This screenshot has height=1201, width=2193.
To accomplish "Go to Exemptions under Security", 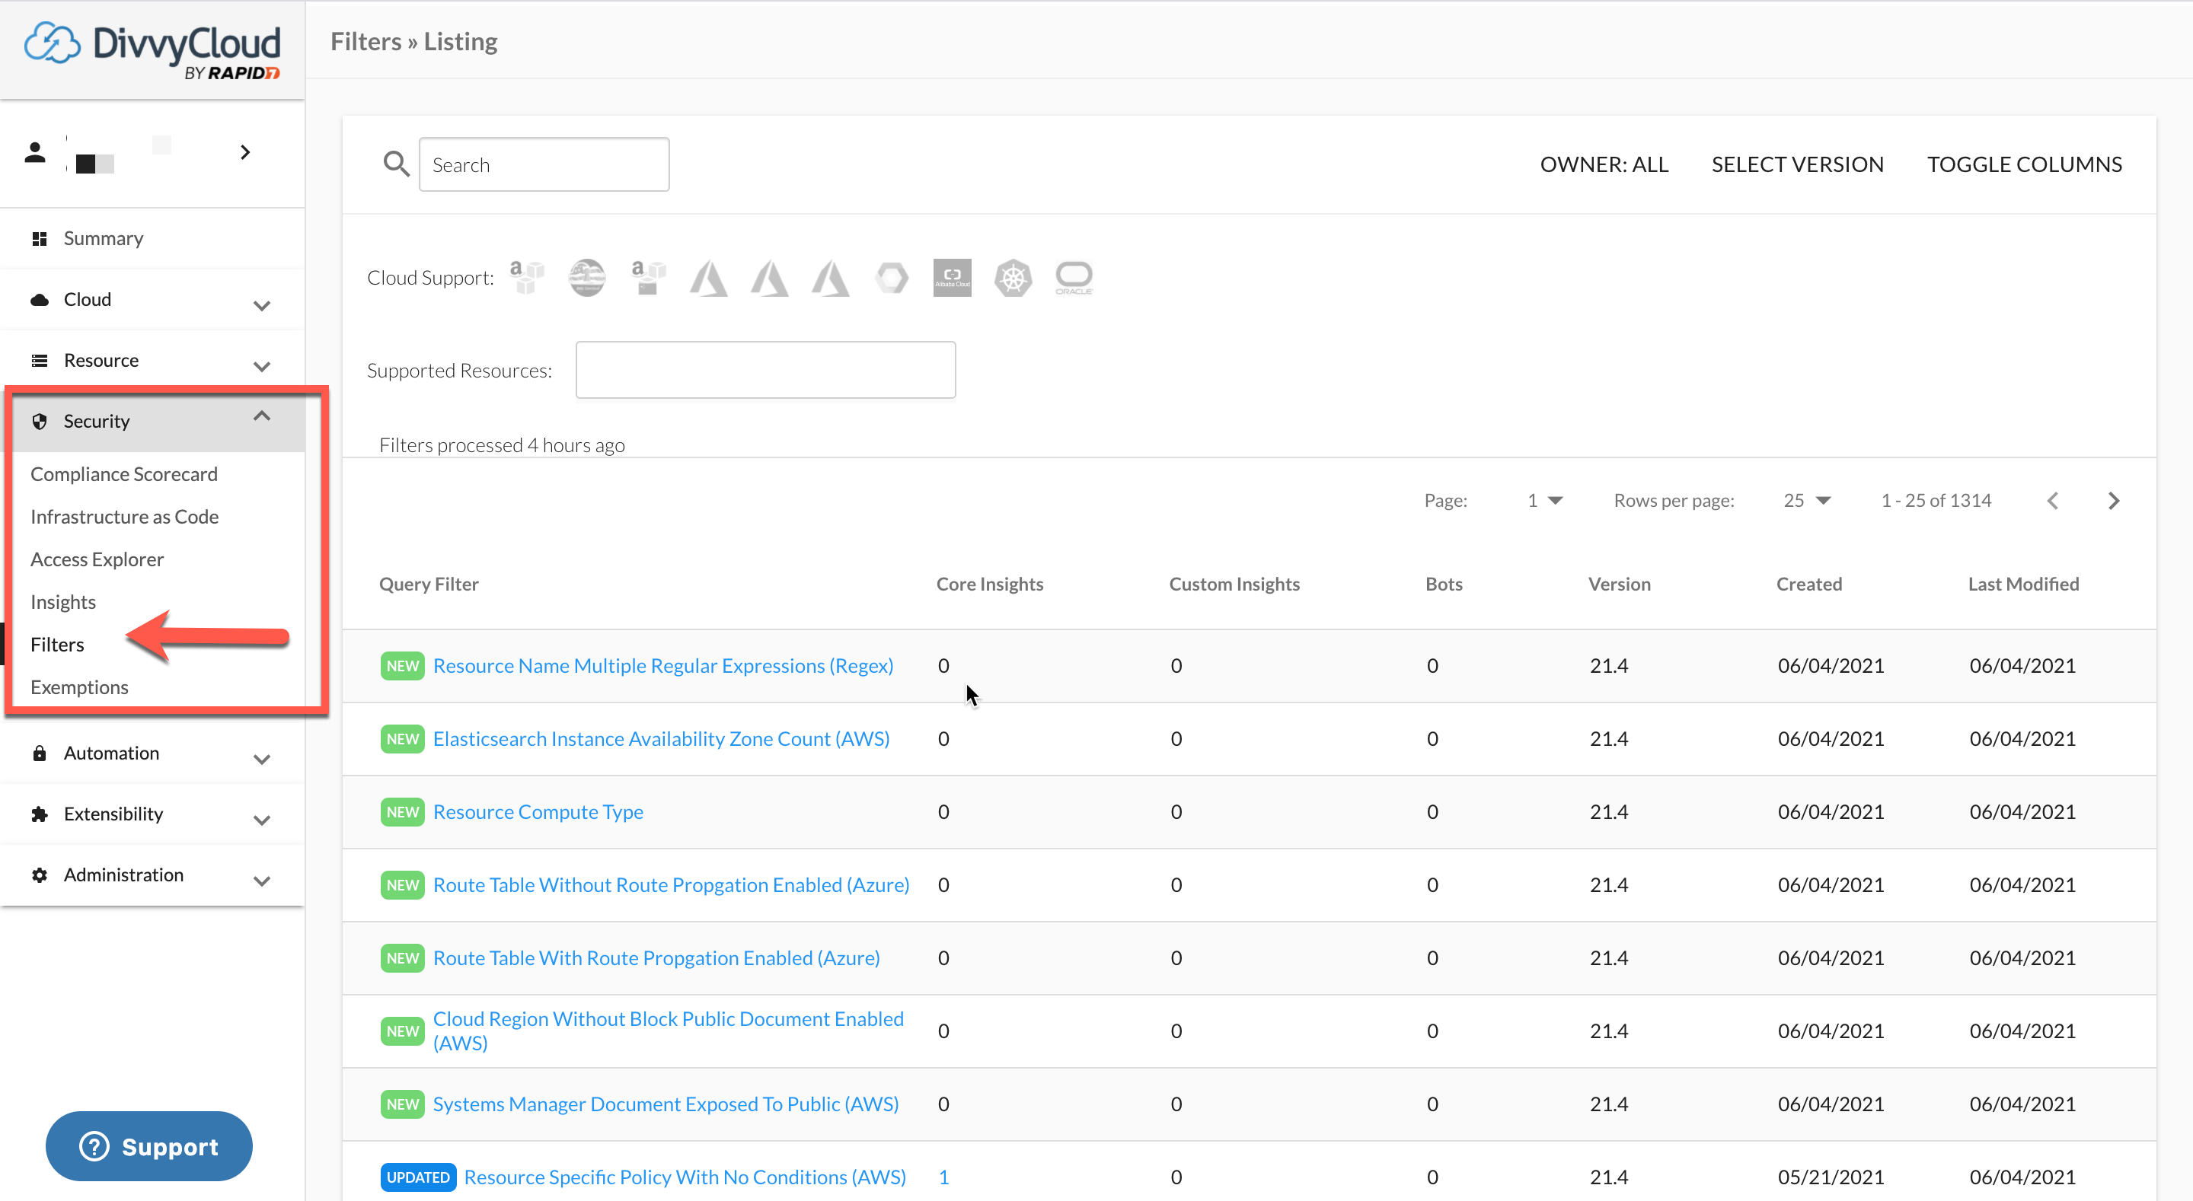I will point(79,686).
